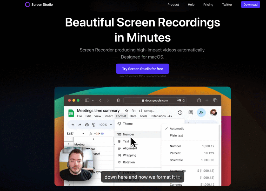Go to the Pricing page

pos(208,5)
